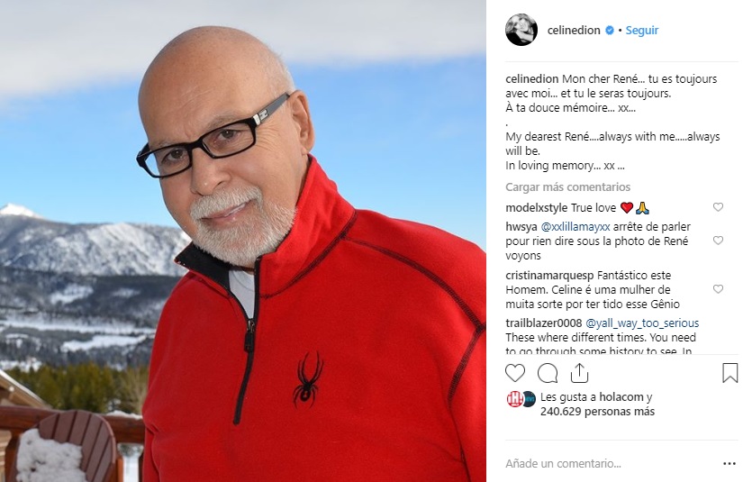This screenshot has height=482, width=743.
Task: Save the post with the bookmark icon
Action: coord(729,373)
